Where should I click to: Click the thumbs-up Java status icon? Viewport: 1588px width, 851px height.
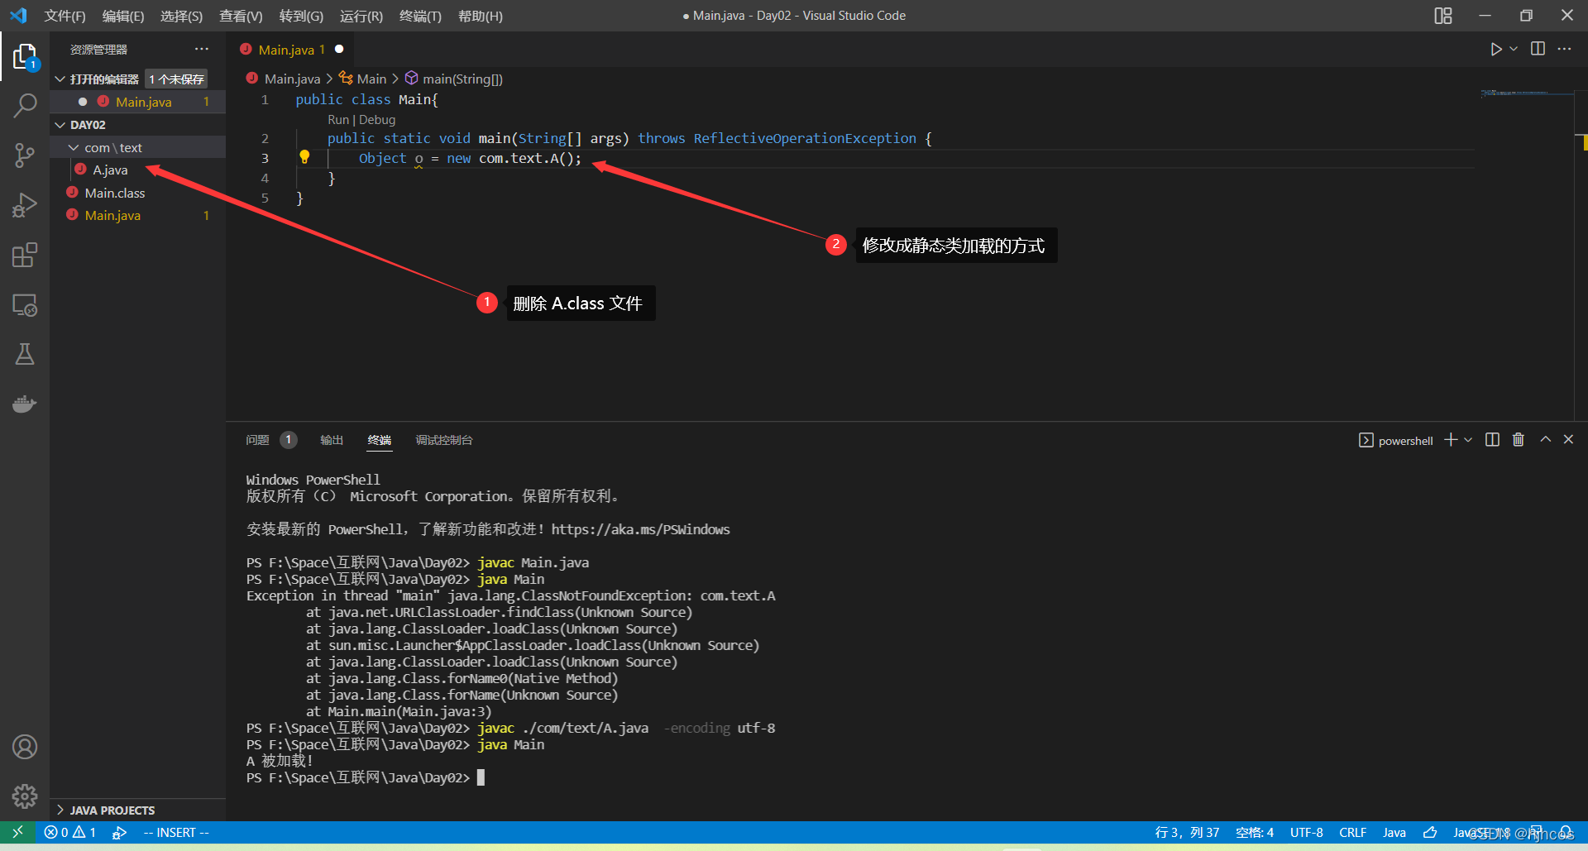pyautogui.click(x=1430, y=833)
